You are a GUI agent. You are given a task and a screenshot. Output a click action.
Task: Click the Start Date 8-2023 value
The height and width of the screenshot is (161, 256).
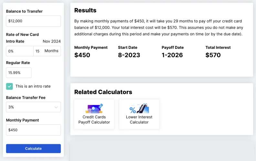click(x=129, y=55)
